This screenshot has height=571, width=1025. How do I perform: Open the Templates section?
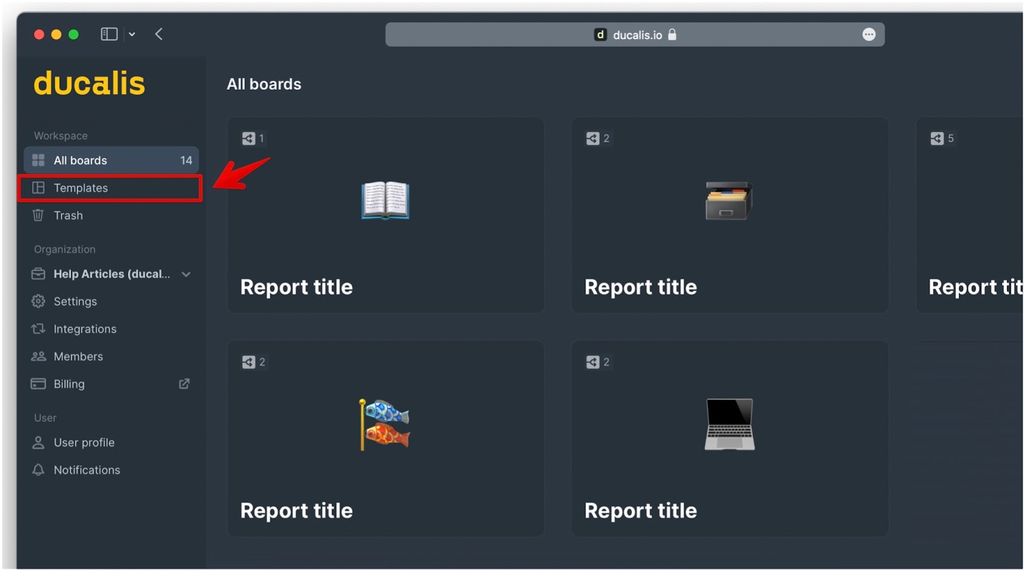(x=111, y=188)
